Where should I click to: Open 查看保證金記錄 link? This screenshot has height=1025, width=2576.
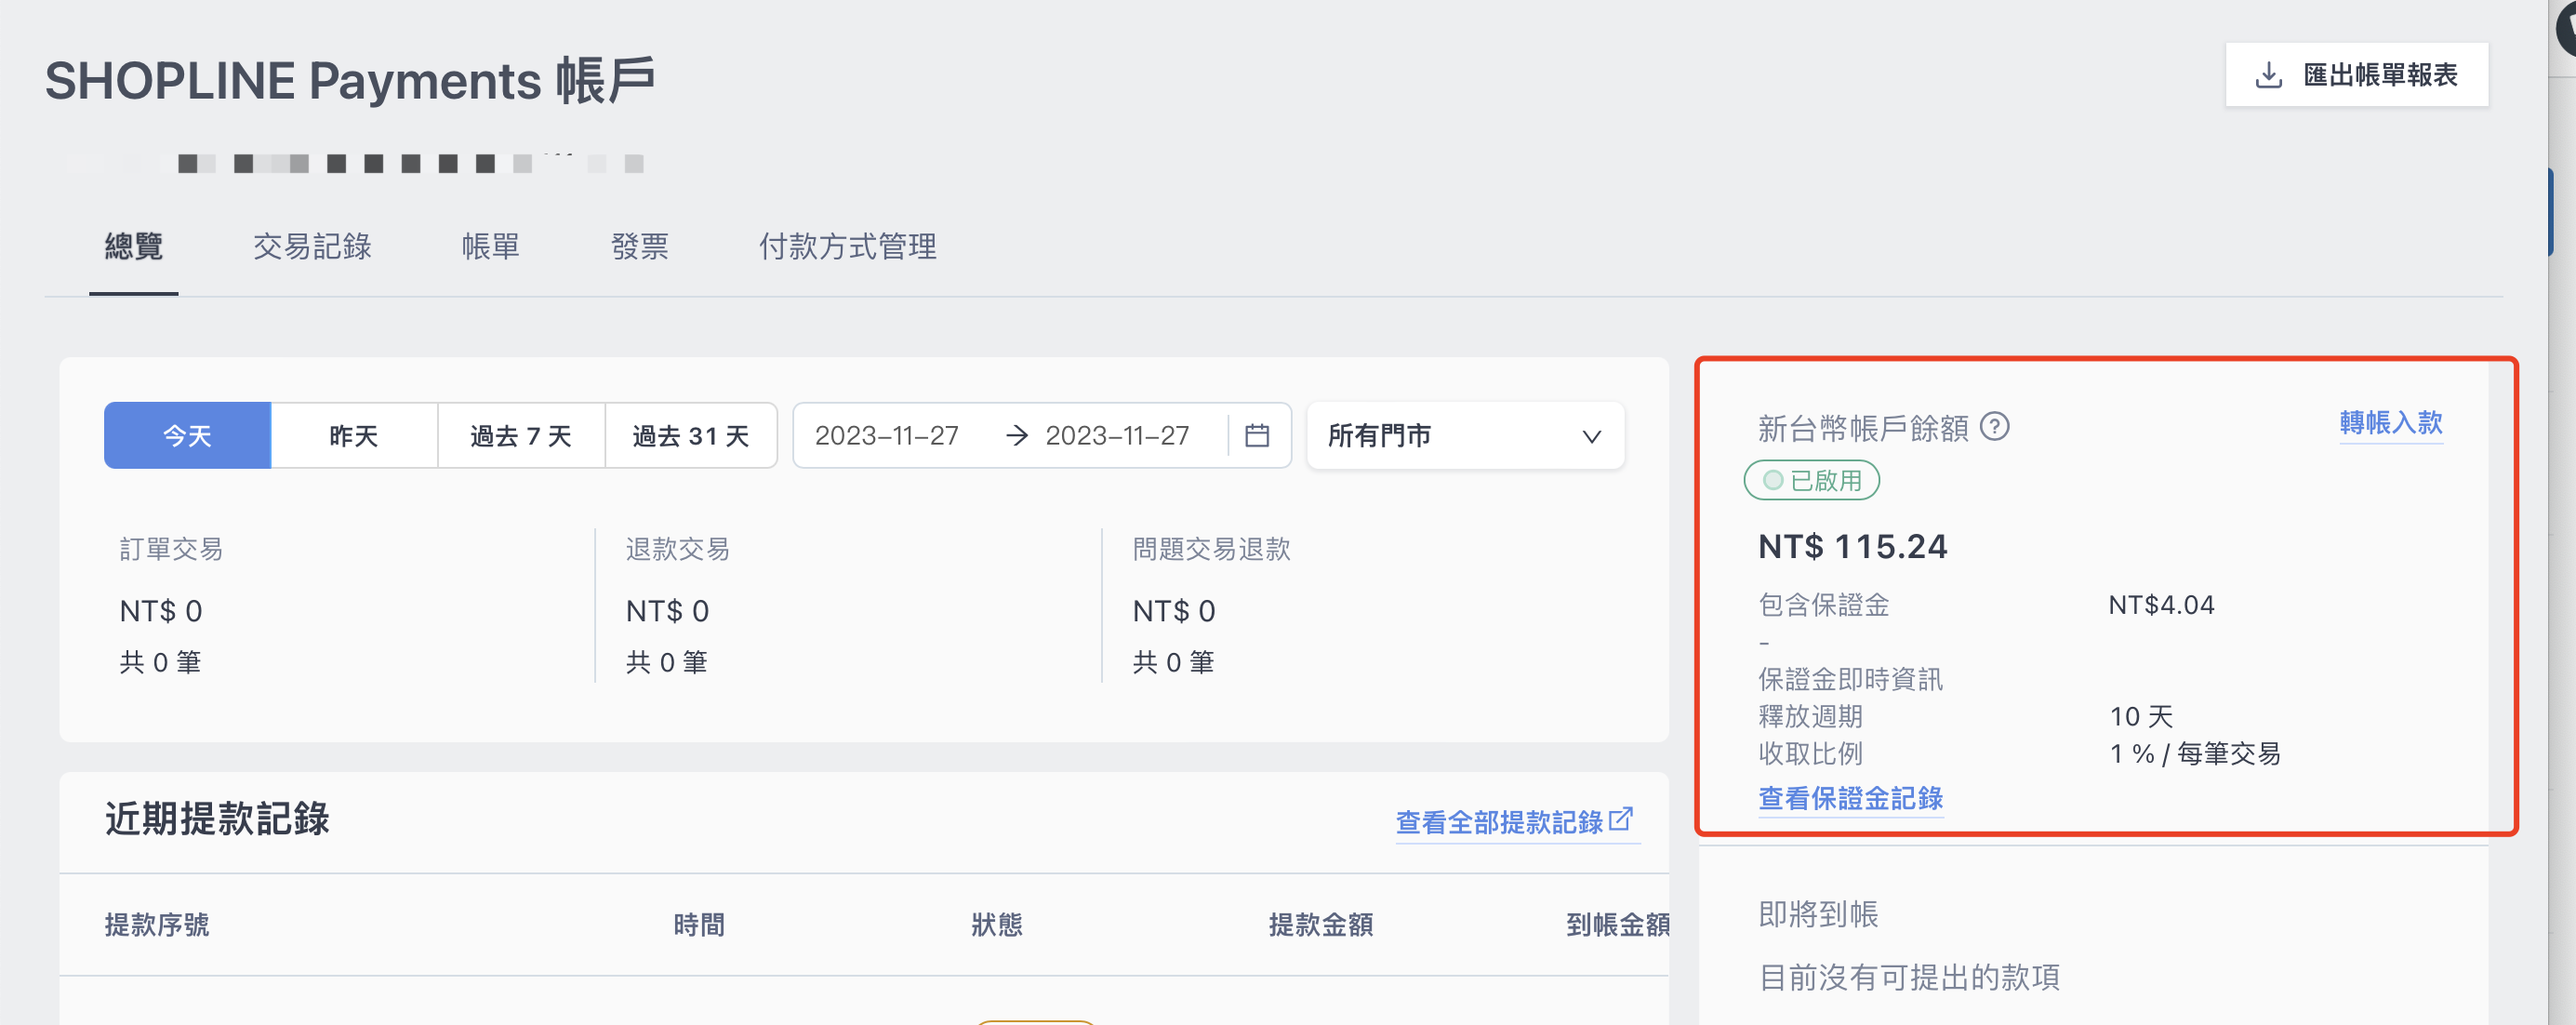point(1850,798)
